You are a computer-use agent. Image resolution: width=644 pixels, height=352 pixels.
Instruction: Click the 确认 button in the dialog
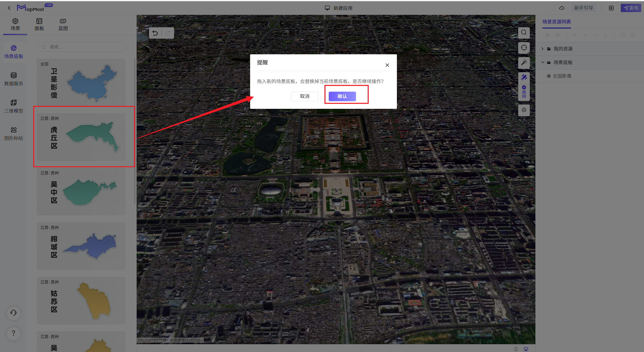click(x=342, y=96)
